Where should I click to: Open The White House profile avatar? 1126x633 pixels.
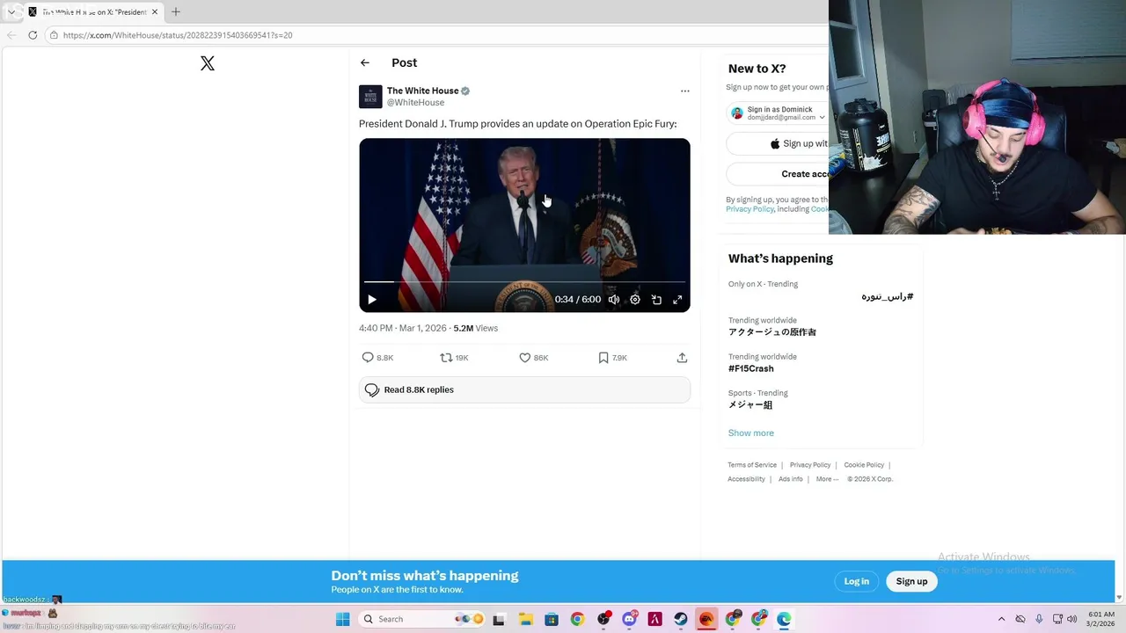click(x=370, y=97)
